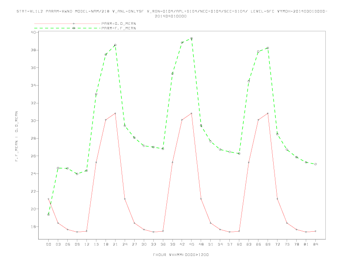This screenshot has width=344, height=266.
Task: Click x-axis tick label 72
Action: 277,244
